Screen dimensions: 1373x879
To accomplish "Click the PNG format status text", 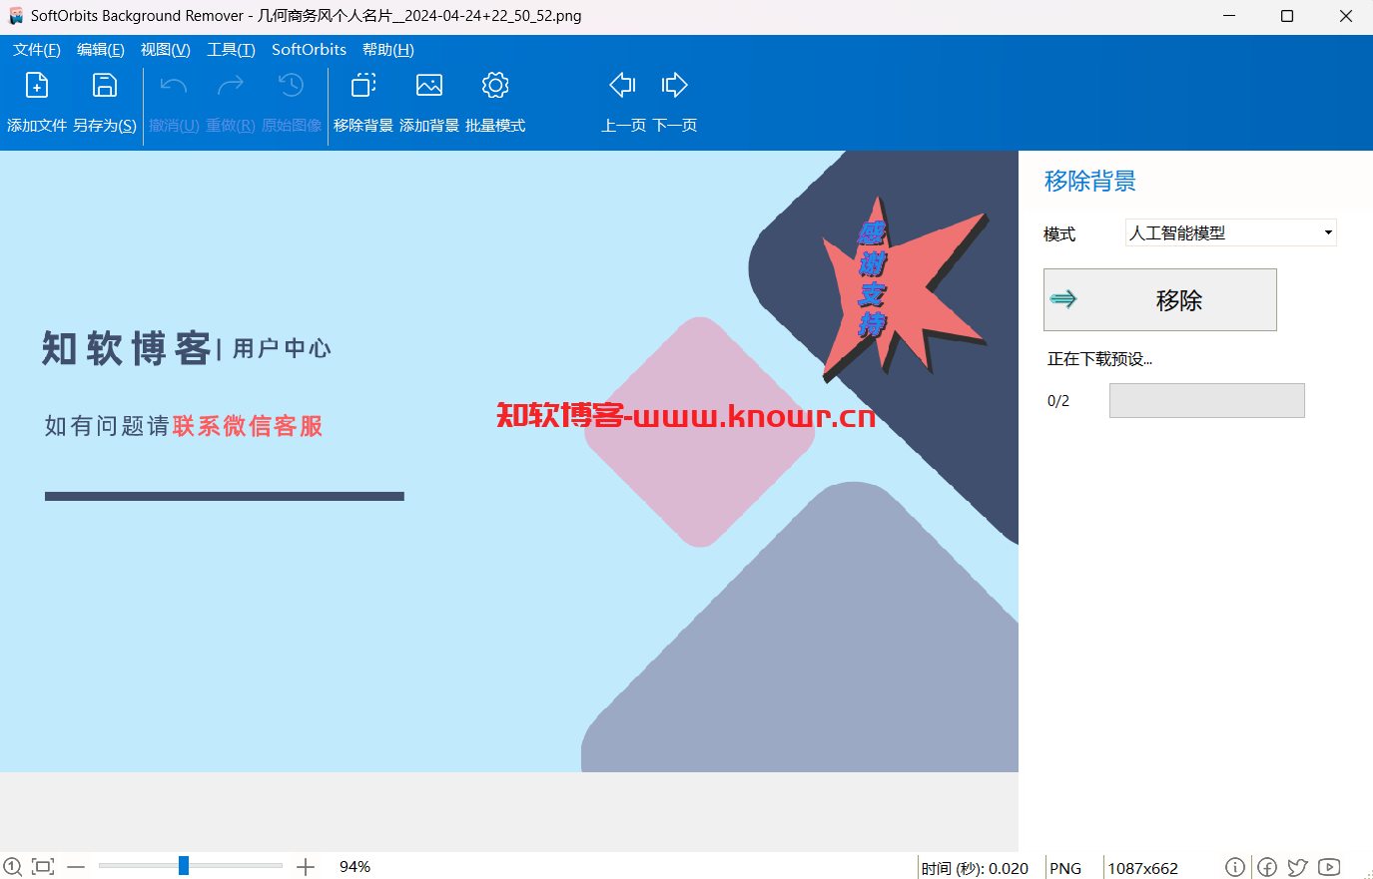I will tap(1065, 868).
